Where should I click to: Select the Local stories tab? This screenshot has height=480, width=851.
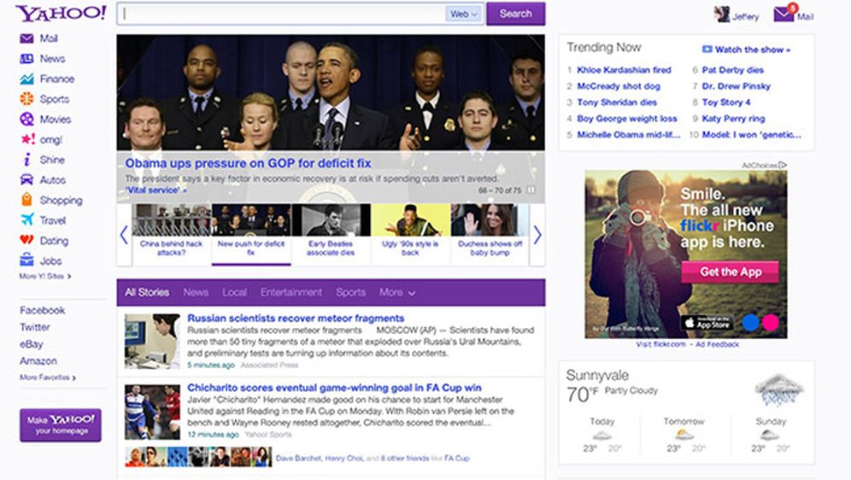234,292
